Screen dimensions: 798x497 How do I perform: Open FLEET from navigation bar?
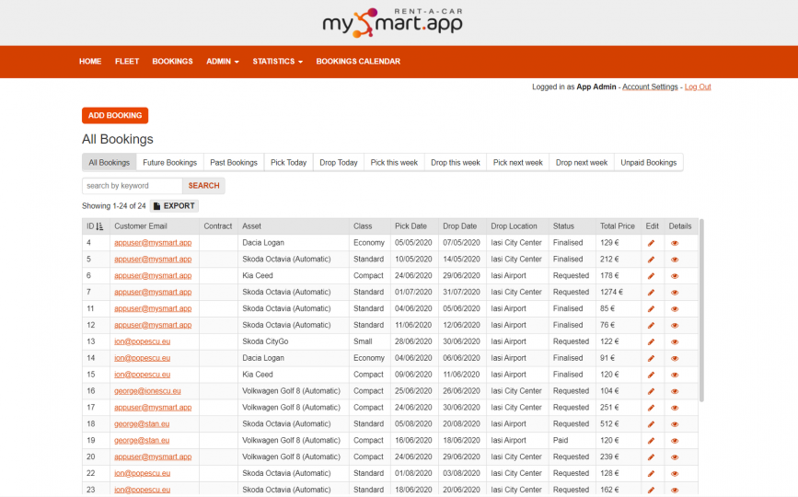tap(127, 62)
